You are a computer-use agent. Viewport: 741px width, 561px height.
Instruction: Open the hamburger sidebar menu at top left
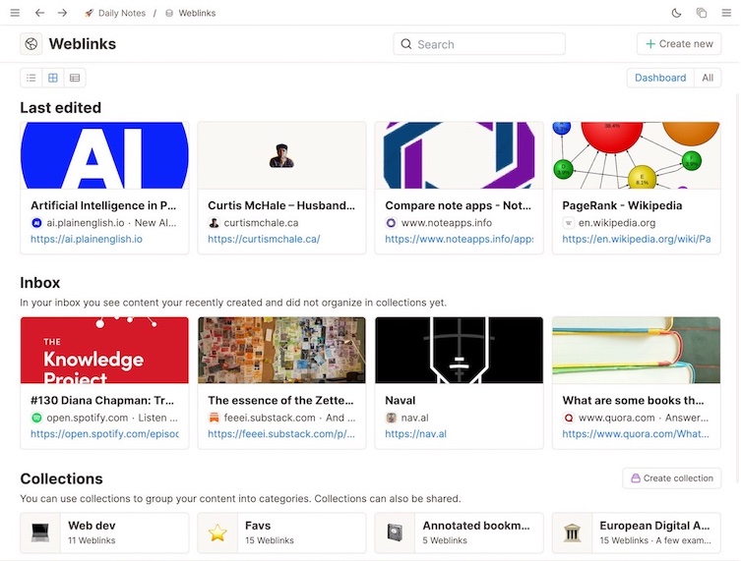(x=15, y=13)
